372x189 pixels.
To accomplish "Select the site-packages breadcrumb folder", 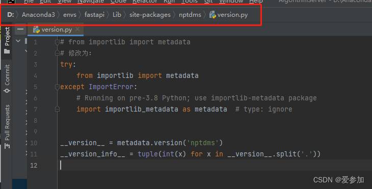I will (x=150, y=15).
